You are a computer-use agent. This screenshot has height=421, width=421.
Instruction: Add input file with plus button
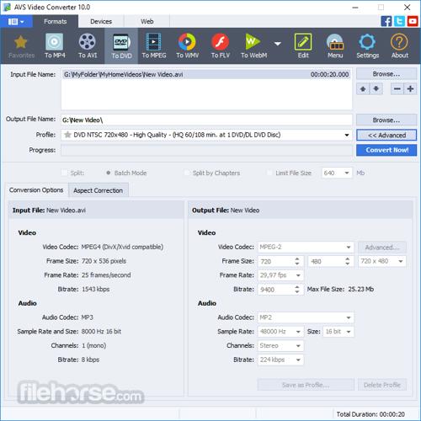[410, 89]
